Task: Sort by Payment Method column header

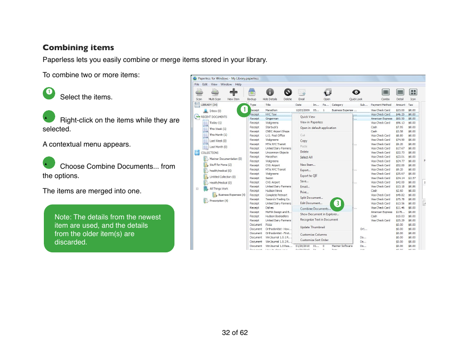Action: [x=381, y=105]
